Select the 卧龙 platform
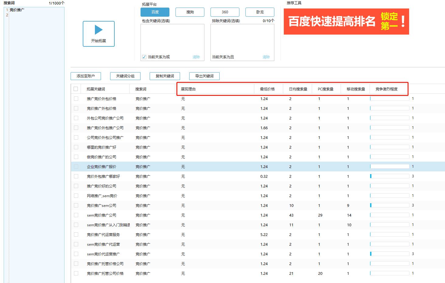 pyautogui.click(x=260, y=12)
